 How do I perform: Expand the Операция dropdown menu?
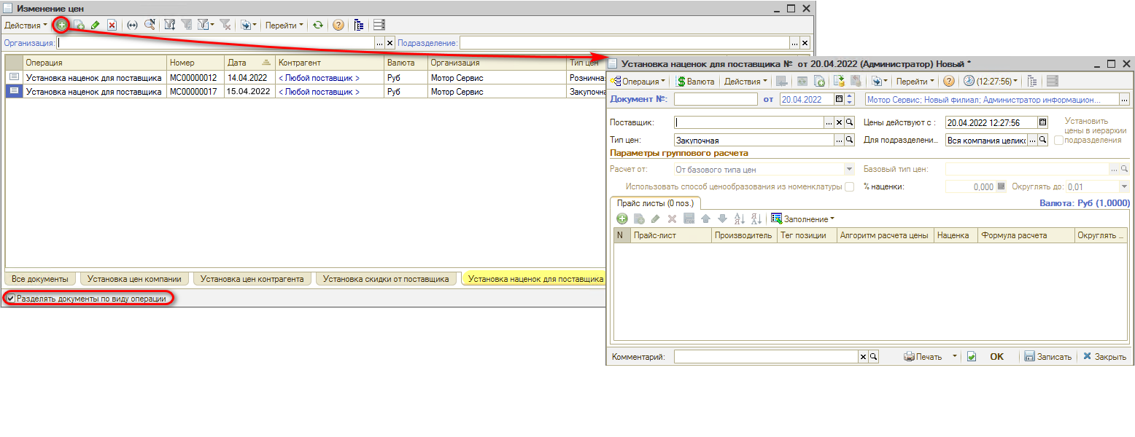pyautogui.click(x=638, y=82)
